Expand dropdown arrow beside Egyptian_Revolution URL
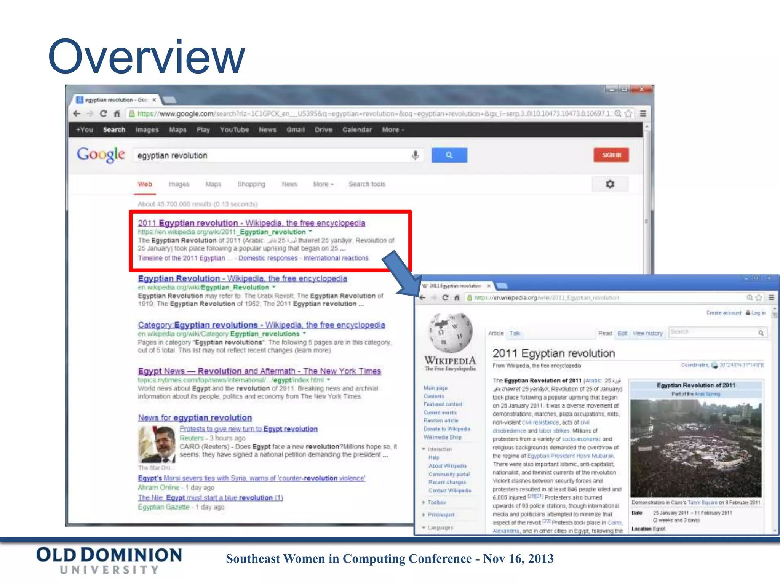780x585 pixels. point(273,287)
